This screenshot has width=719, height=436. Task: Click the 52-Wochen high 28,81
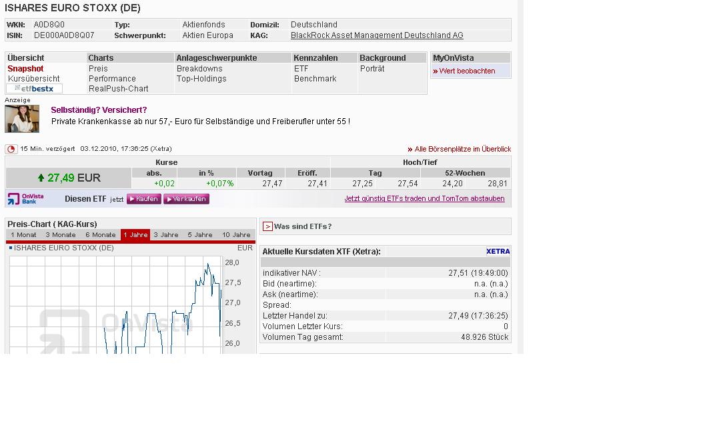(x=498, y=184)
